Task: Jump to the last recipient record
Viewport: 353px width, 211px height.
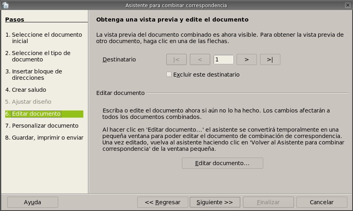Action: (x=270, y=59)
